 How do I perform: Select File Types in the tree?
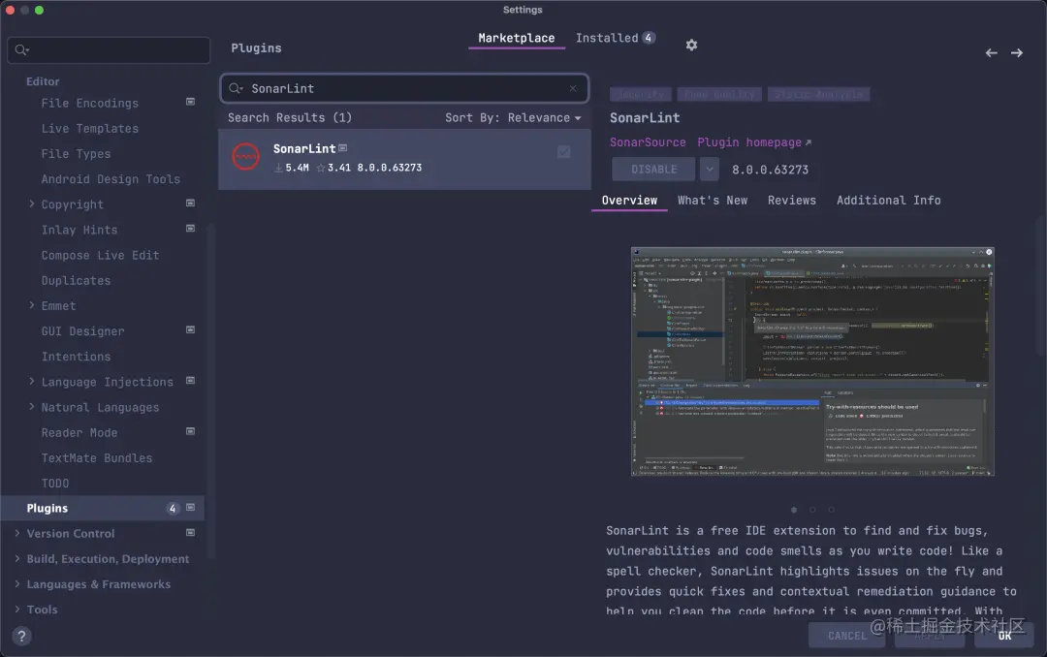(x=76, y=153)
